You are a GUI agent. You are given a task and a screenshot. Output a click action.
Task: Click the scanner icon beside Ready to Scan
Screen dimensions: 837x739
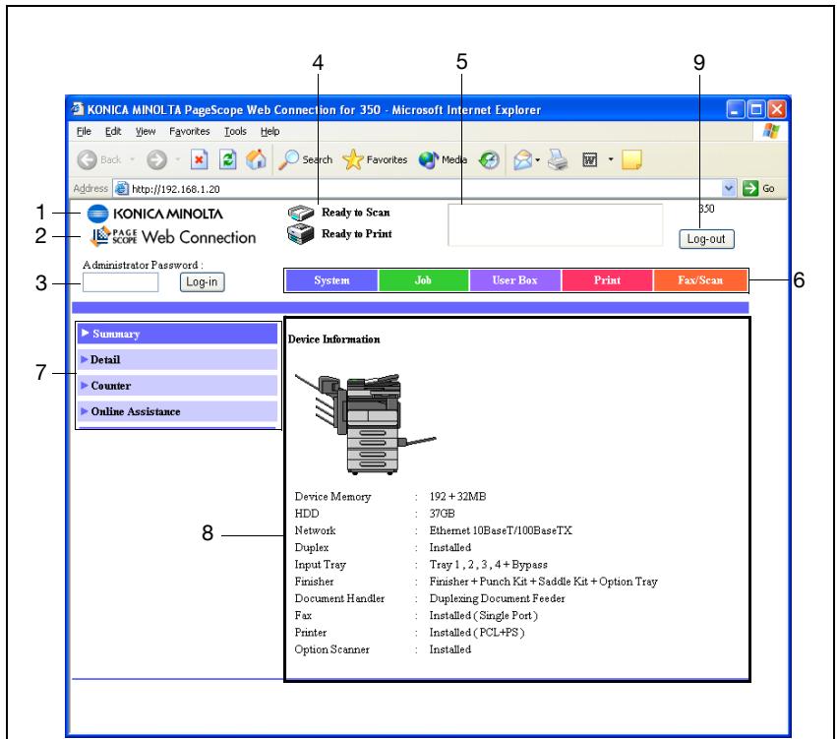click(x=301, y=214)
